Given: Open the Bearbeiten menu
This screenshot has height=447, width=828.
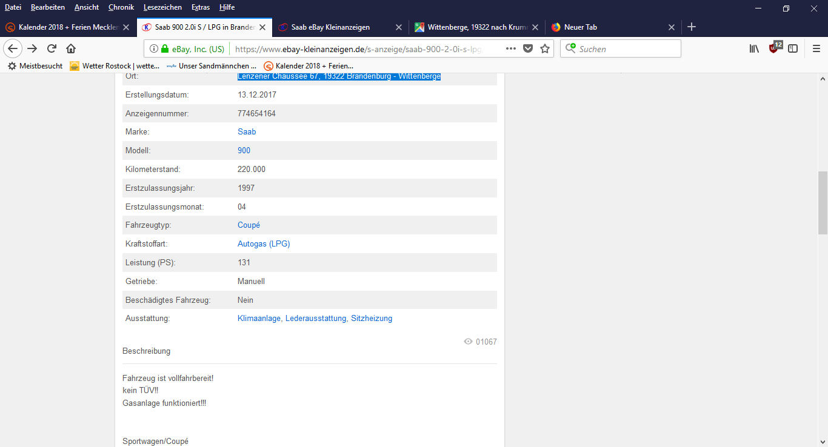Looking at the screenshot, I should (48, 7).
